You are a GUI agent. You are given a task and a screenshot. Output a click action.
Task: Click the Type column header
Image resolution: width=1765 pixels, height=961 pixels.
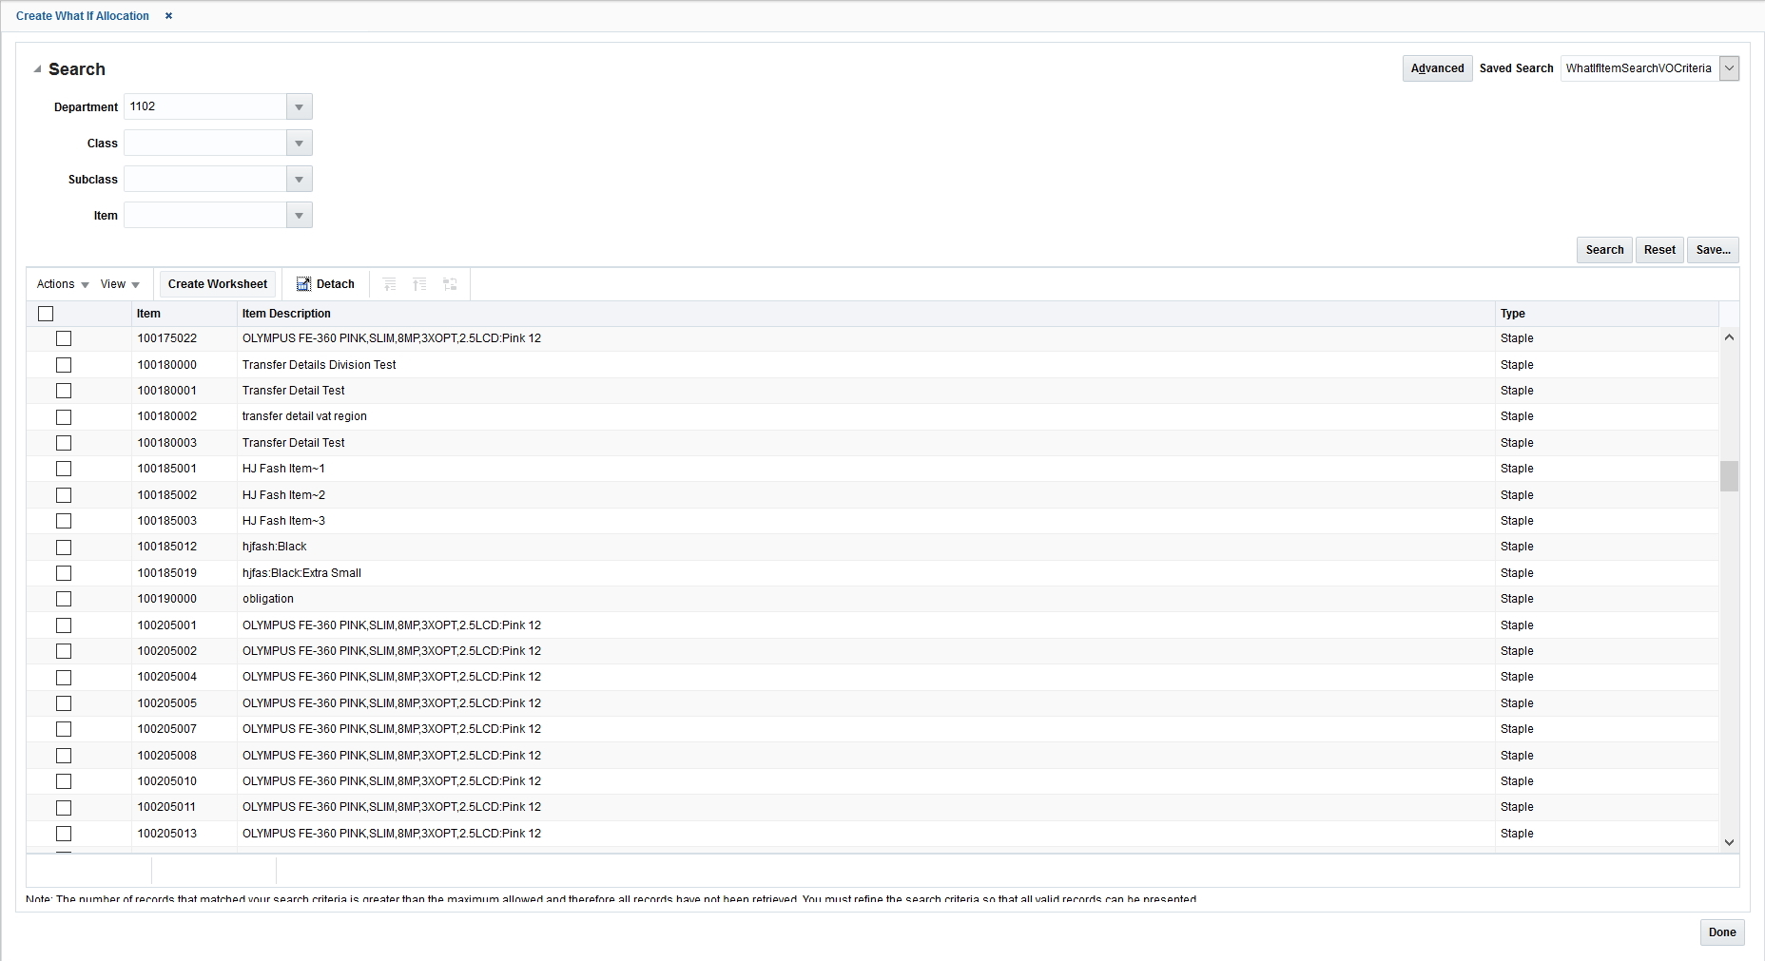click(1606, 314)
